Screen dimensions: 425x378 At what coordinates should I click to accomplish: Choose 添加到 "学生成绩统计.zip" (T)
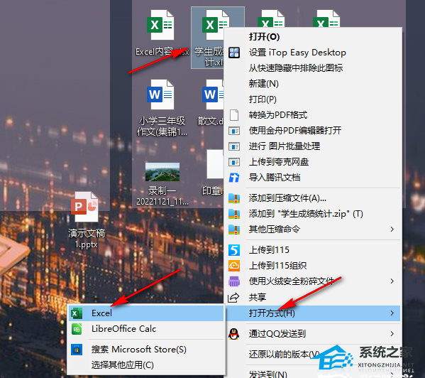coord(306,214)
